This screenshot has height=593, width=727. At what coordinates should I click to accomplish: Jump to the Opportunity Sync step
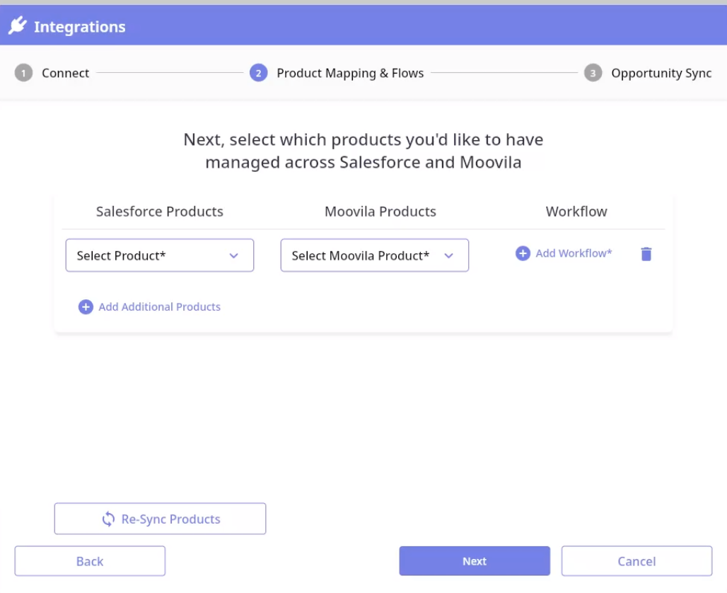pyautogui.click(x=661, y=73)
